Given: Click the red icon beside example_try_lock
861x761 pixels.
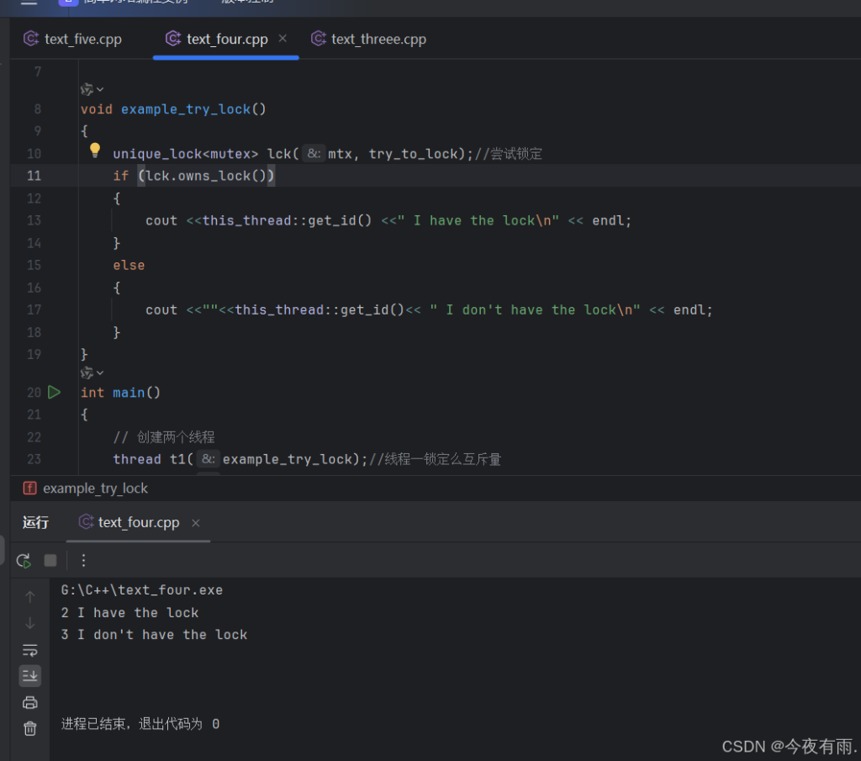Looking at the screenshot, I should (x=29, y=488).
